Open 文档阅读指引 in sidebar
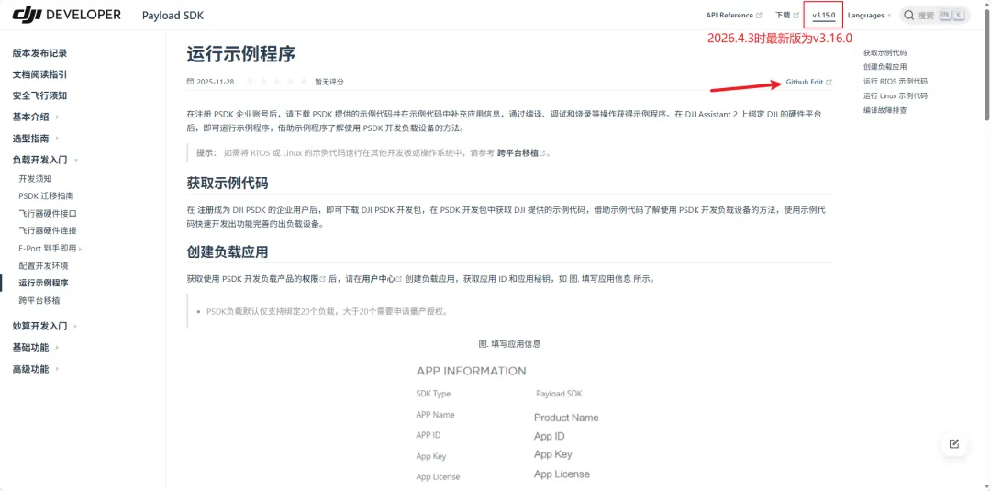 point(39,74)
